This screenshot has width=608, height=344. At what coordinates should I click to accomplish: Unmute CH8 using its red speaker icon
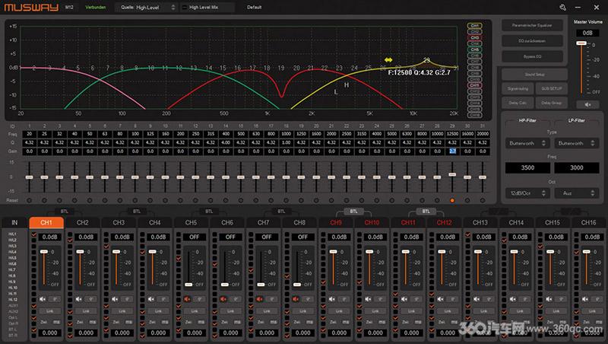296,299
